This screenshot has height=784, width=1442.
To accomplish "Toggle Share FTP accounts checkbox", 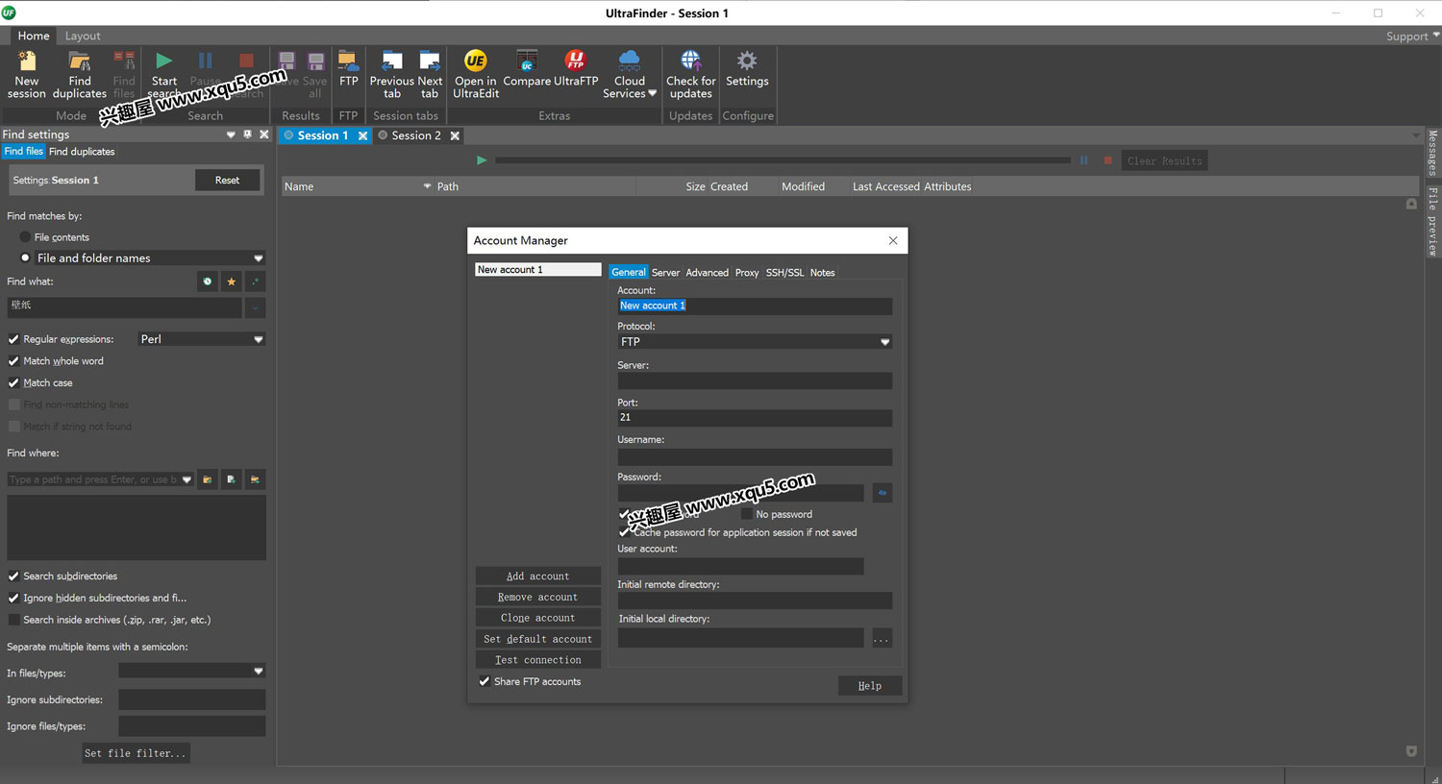I will (x=485, y=681).
